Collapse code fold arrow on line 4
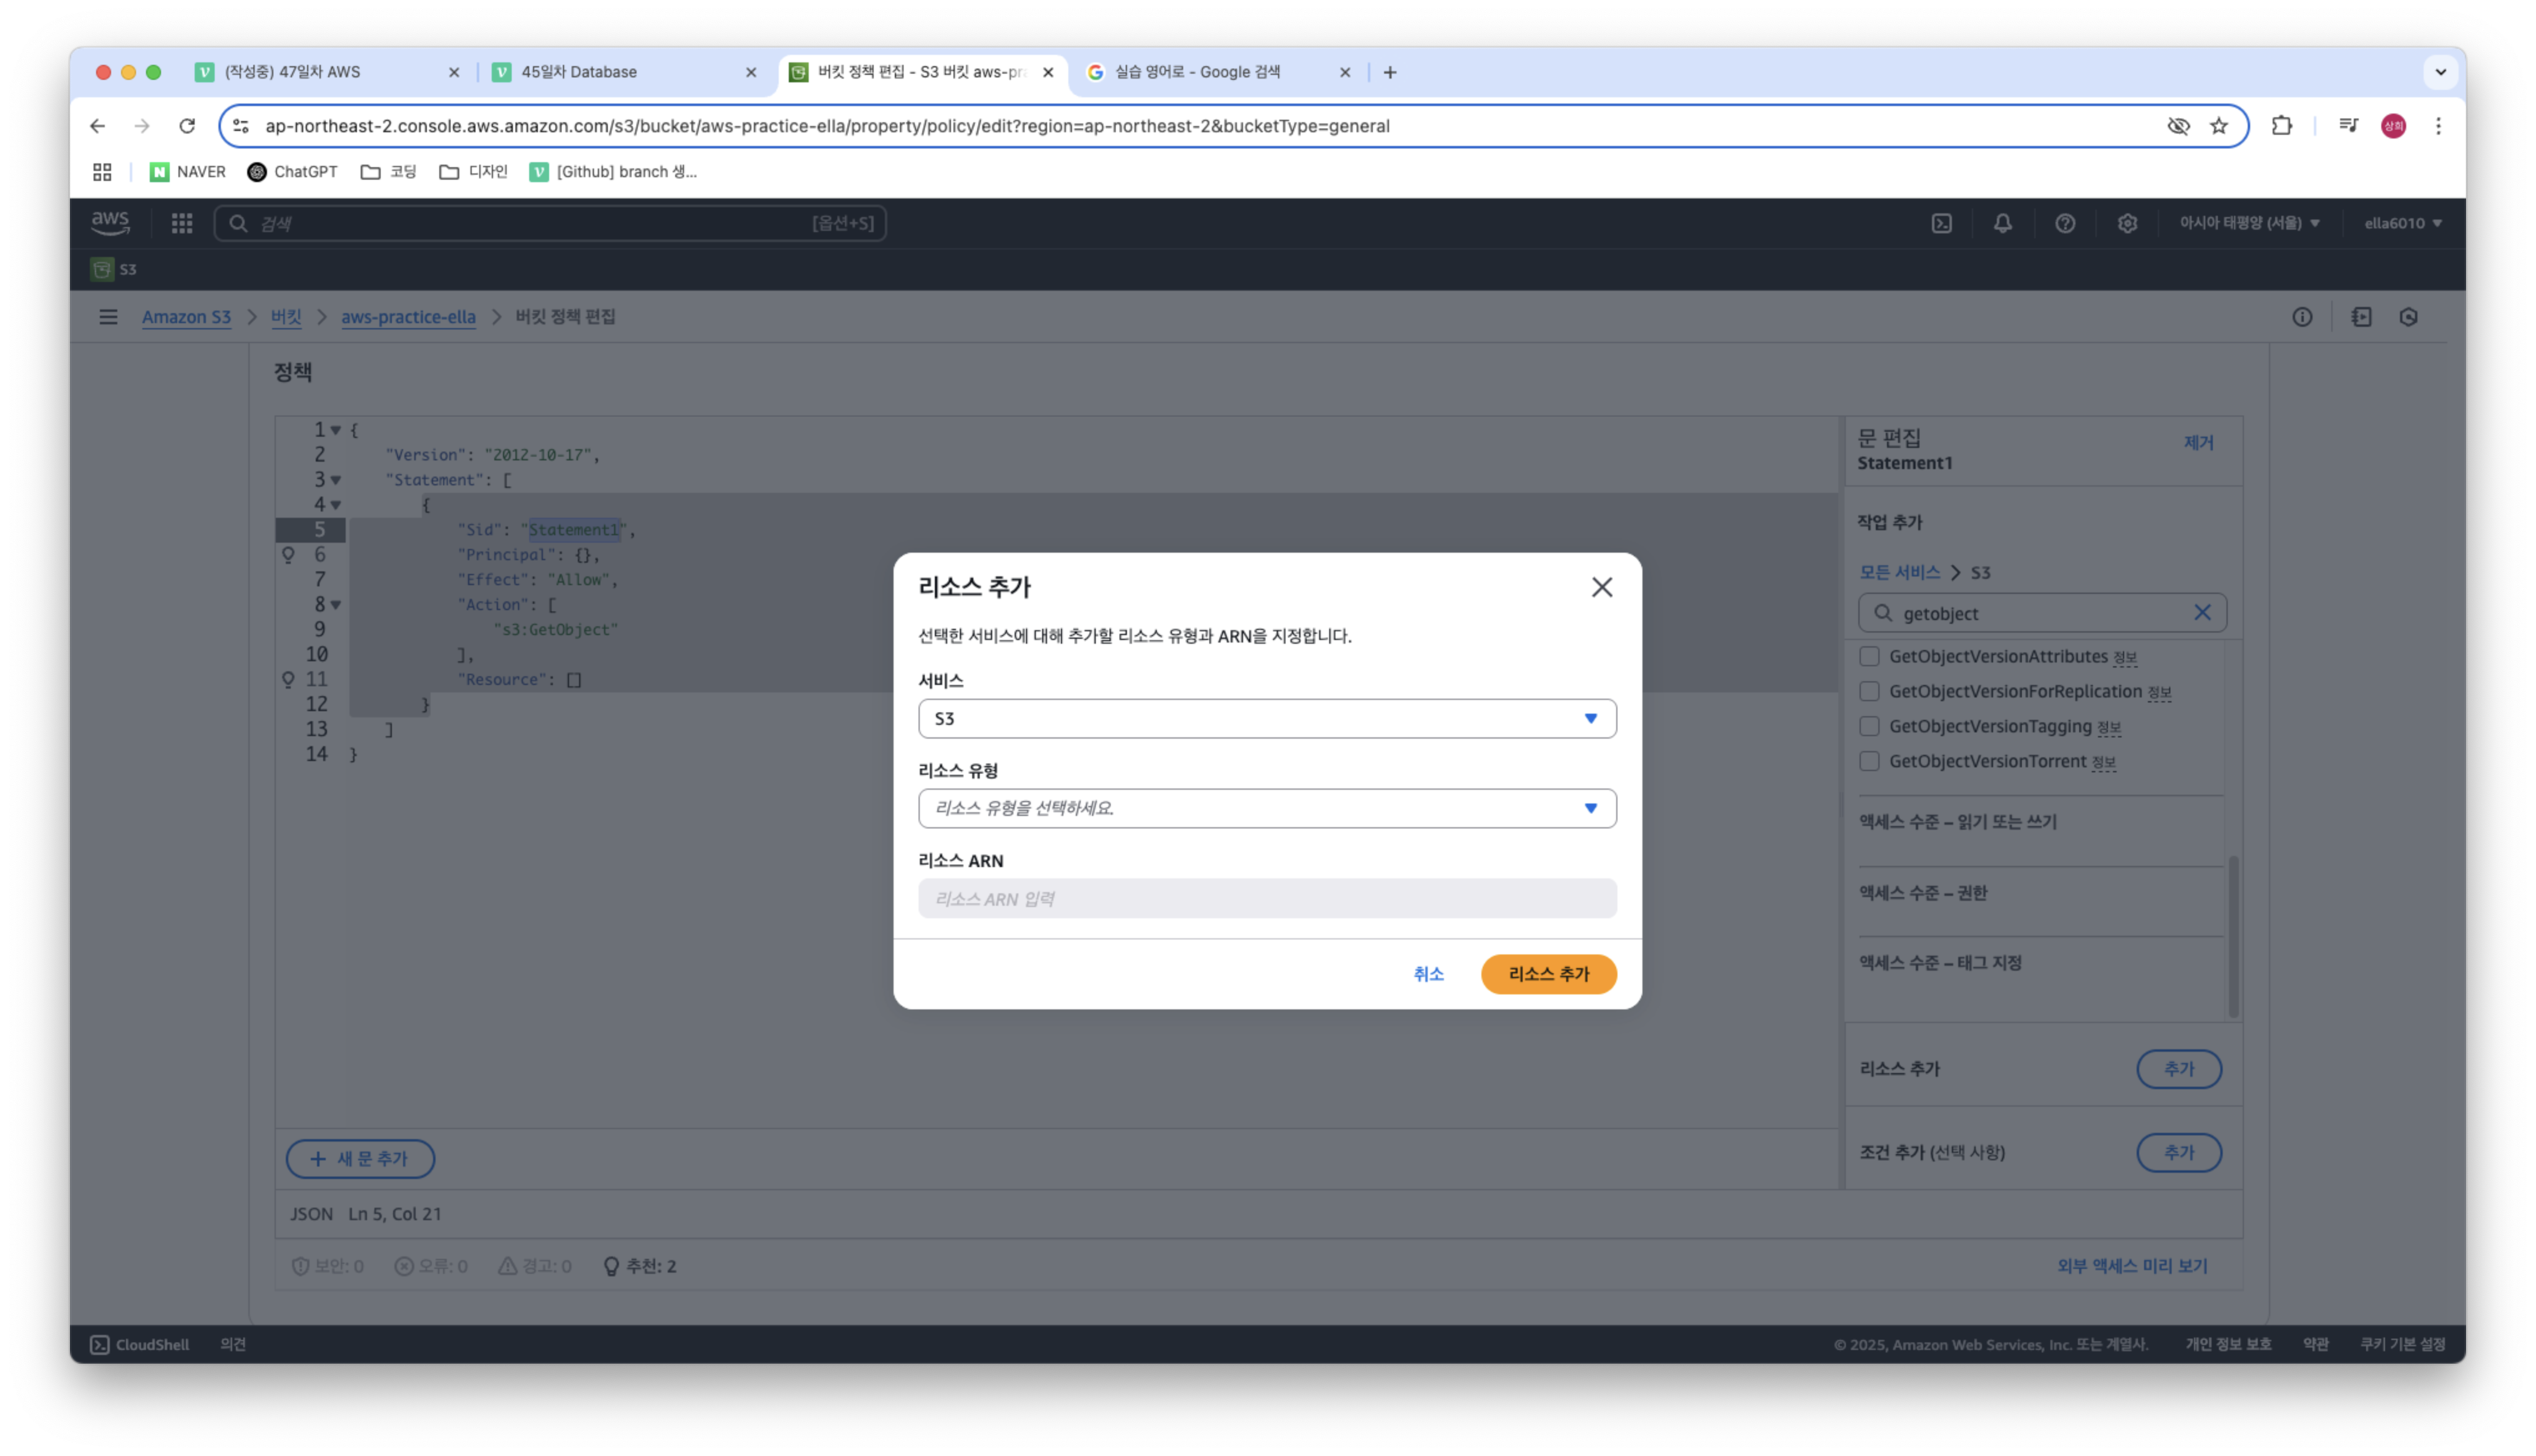 (x=336, y=505)
